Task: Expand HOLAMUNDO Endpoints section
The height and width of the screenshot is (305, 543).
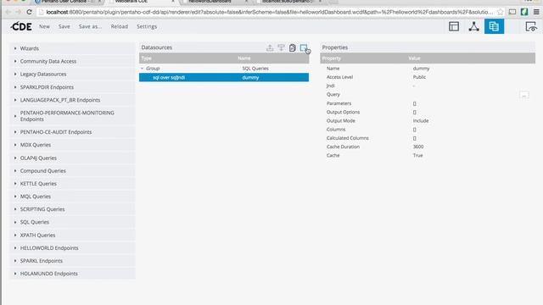Action: pyautogui.click(x=72, y=274)
